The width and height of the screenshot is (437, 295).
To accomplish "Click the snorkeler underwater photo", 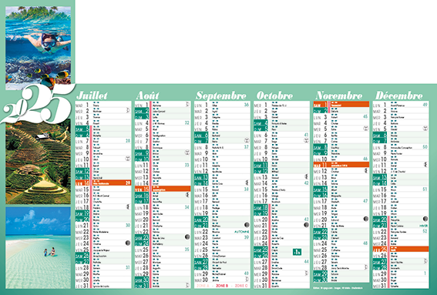I will coord(38,48).
